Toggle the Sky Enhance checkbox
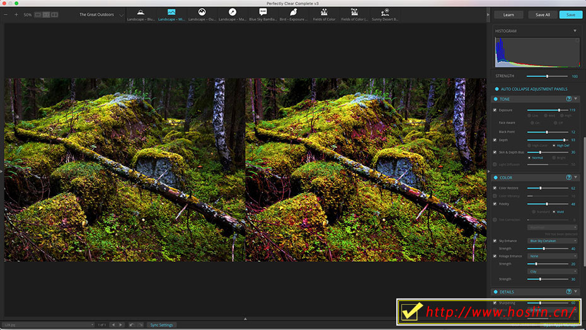Screen dimensions: 586x330 495,241
